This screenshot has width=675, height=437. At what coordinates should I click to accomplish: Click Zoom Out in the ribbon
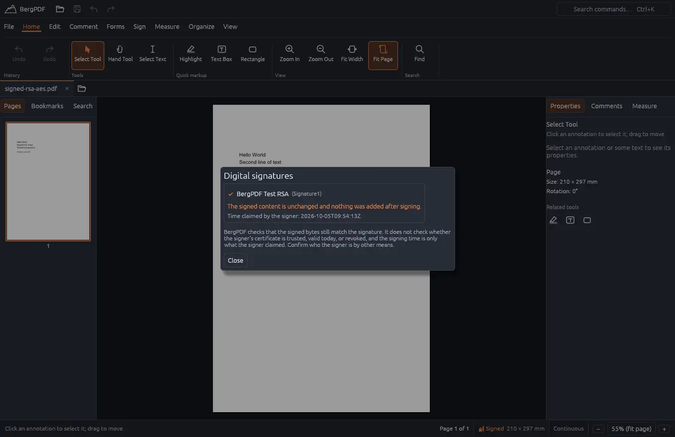click(321, 55)
